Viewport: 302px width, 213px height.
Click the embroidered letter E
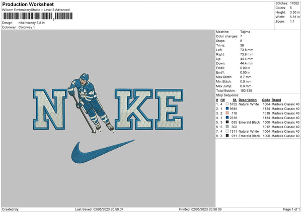point(169,109)
